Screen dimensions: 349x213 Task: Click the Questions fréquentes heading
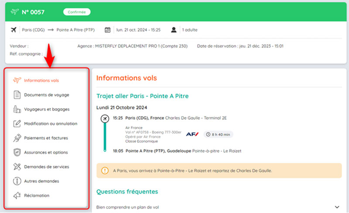(127, 192)
